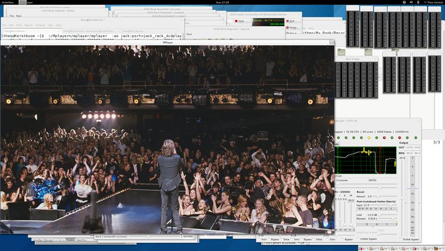Adjust the Crossover slider in JAMin
This screenshot has width=445, height=251.
coord(366,184)
